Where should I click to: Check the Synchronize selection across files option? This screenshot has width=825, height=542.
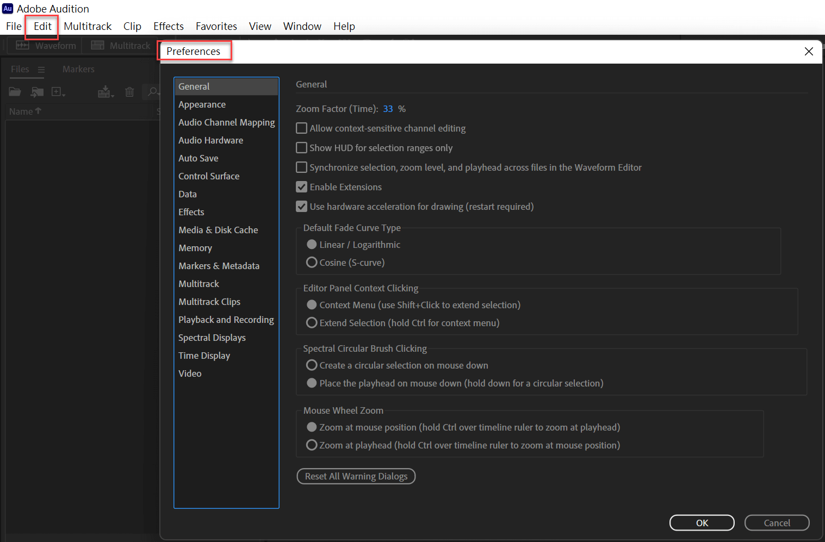301,167
